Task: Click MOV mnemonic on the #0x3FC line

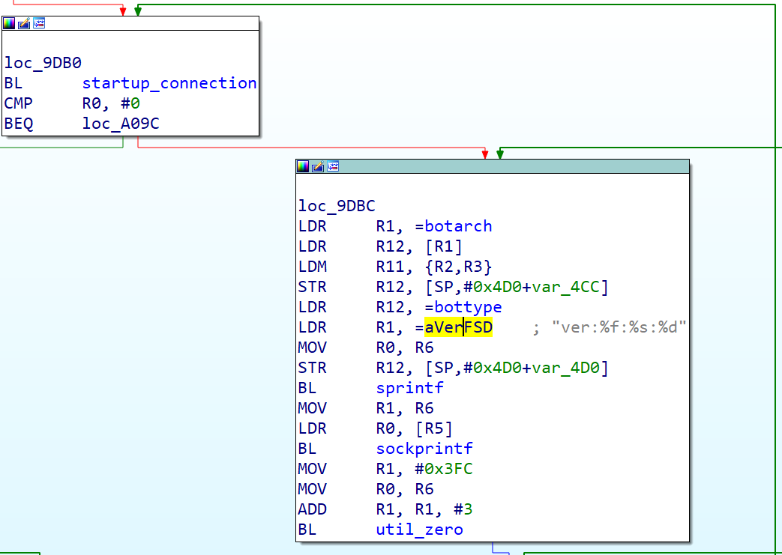Action: [x=312, y=469]
